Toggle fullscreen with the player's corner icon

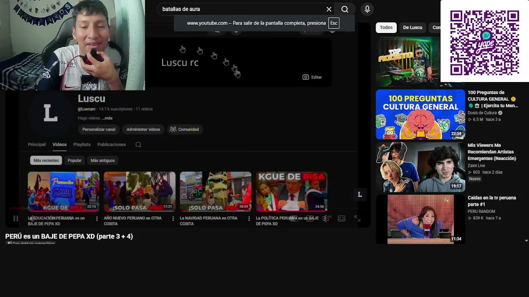pos(357,219)
